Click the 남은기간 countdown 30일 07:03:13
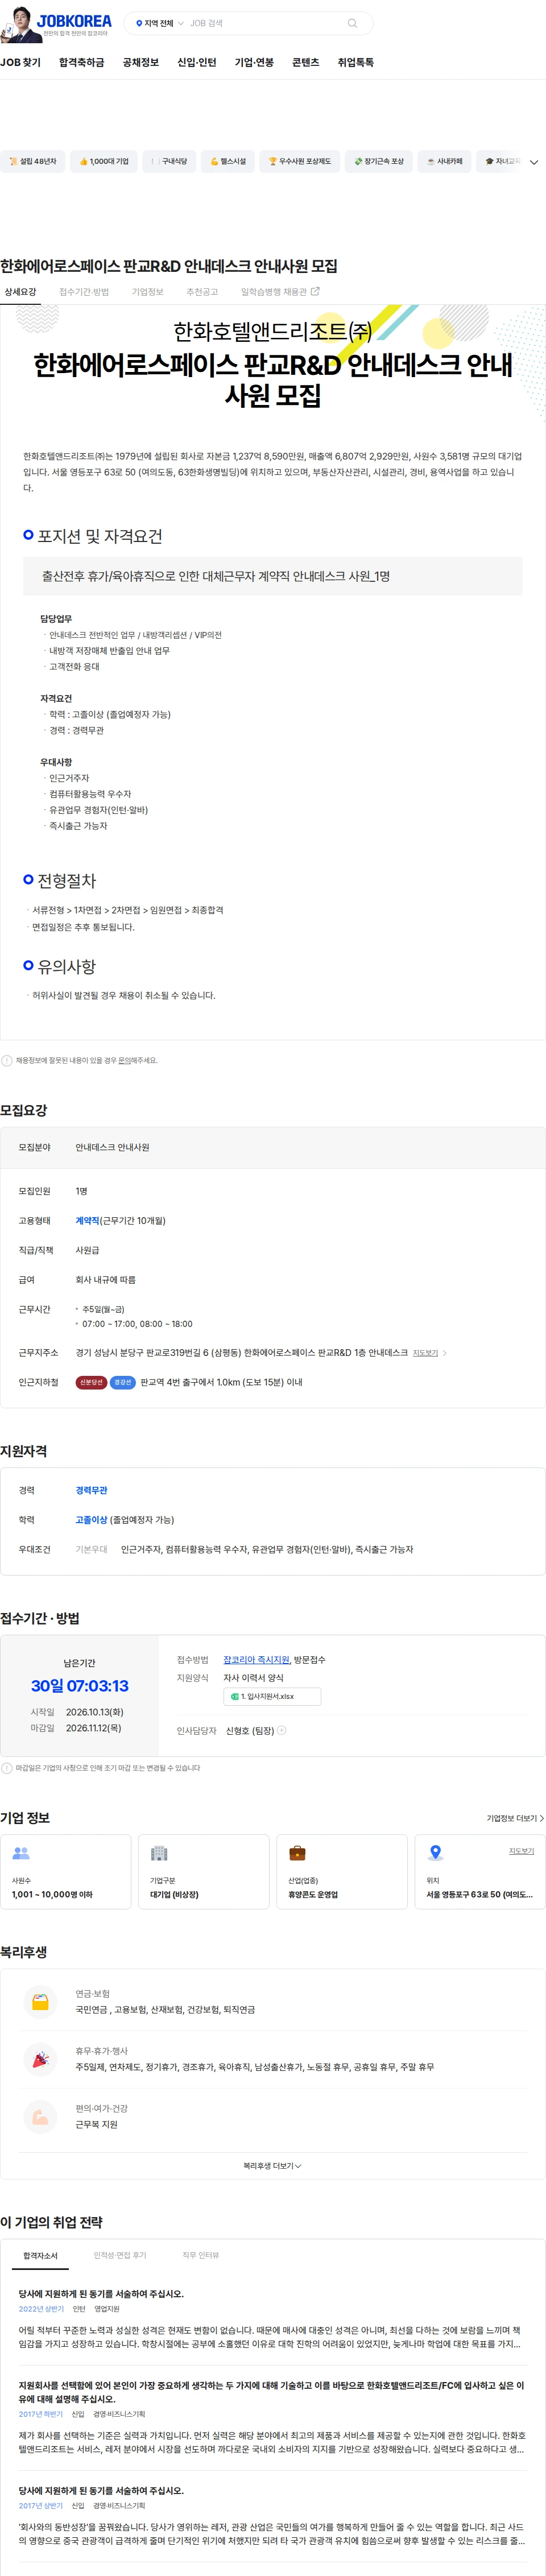 point(79,1686)
